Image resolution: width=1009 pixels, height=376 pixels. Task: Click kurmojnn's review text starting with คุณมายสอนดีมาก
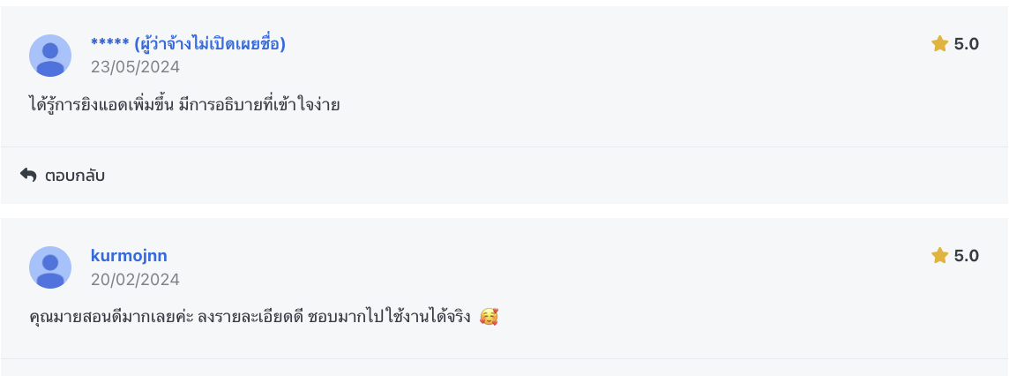click(x=250, y=317)
